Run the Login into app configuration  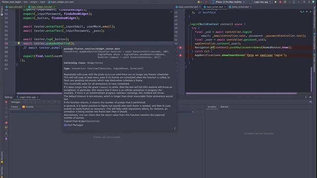(x=275, y=2)
